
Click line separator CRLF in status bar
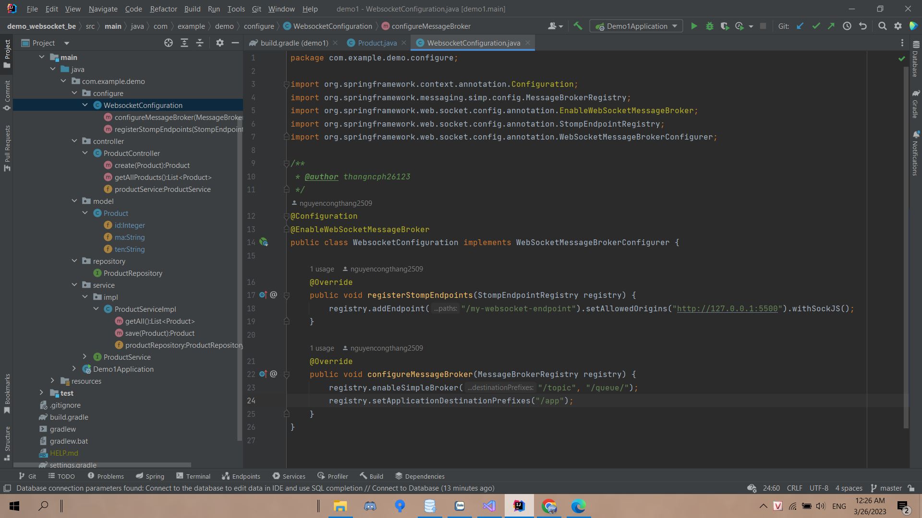point(794,488)
